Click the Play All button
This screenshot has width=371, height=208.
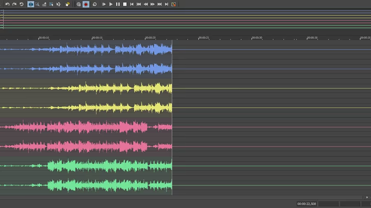103,4
